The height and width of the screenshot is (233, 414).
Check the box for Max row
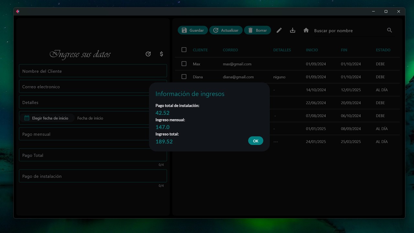(184, 64)
